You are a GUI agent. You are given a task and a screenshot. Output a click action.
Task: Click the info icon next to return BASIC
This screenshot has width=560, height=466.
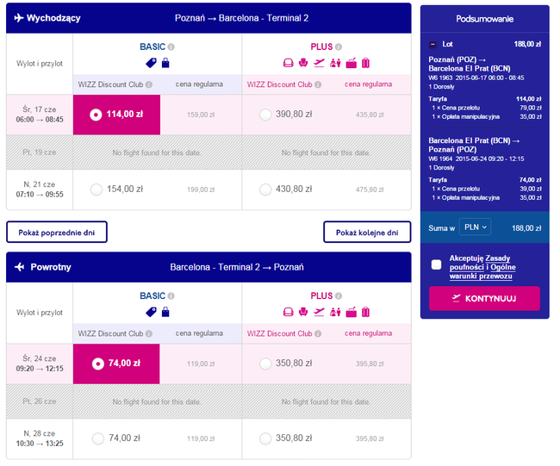pyautogui.click(x=171, y=295)
